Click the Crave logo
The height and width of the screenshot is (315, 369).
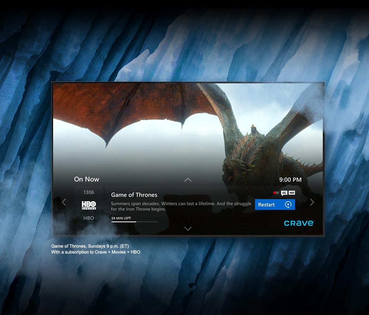299,223
